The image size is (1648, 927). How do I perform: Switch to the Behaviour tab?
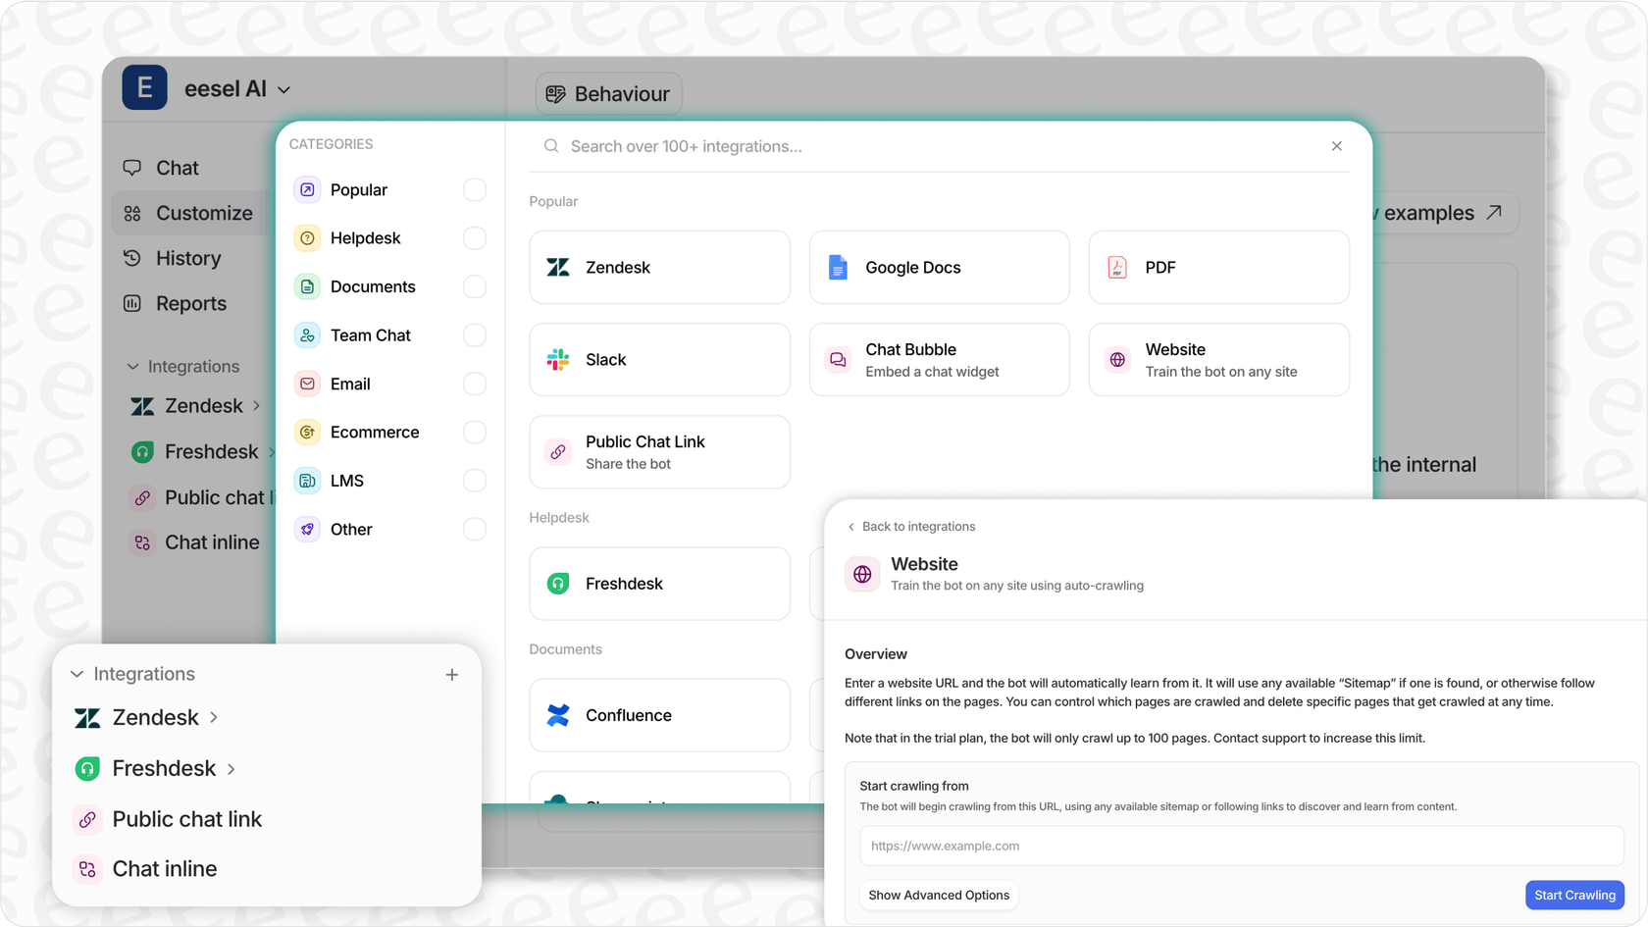(608, 93)
